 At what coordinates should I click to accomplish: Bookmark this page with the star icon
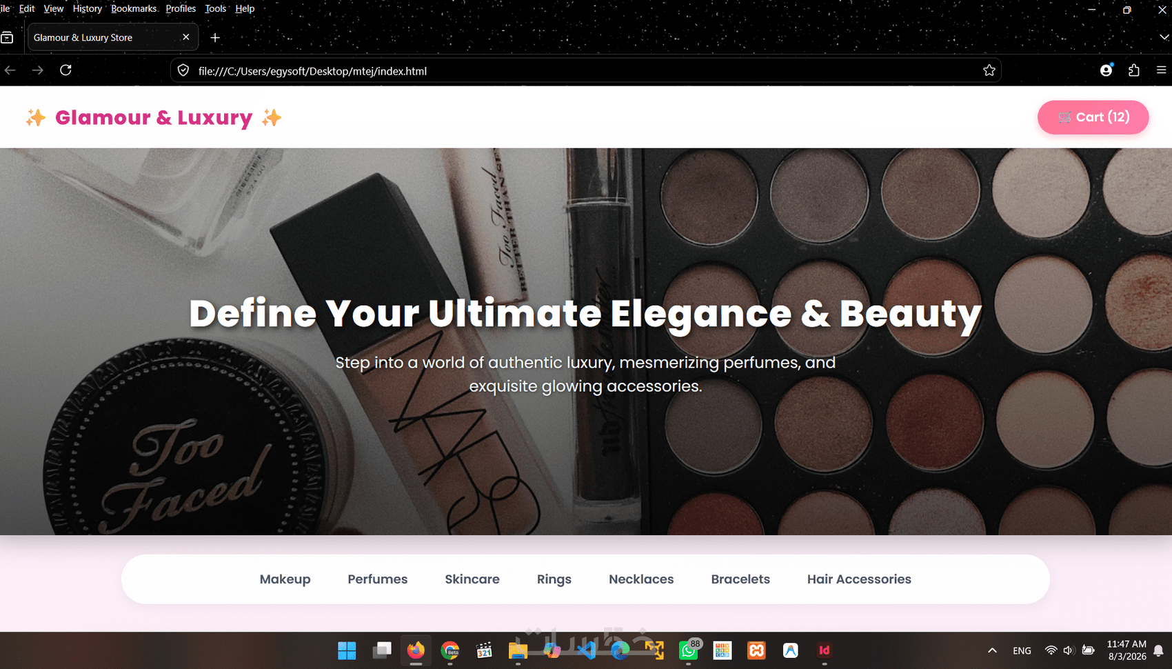pyautogui.click(x=989, y=70)
